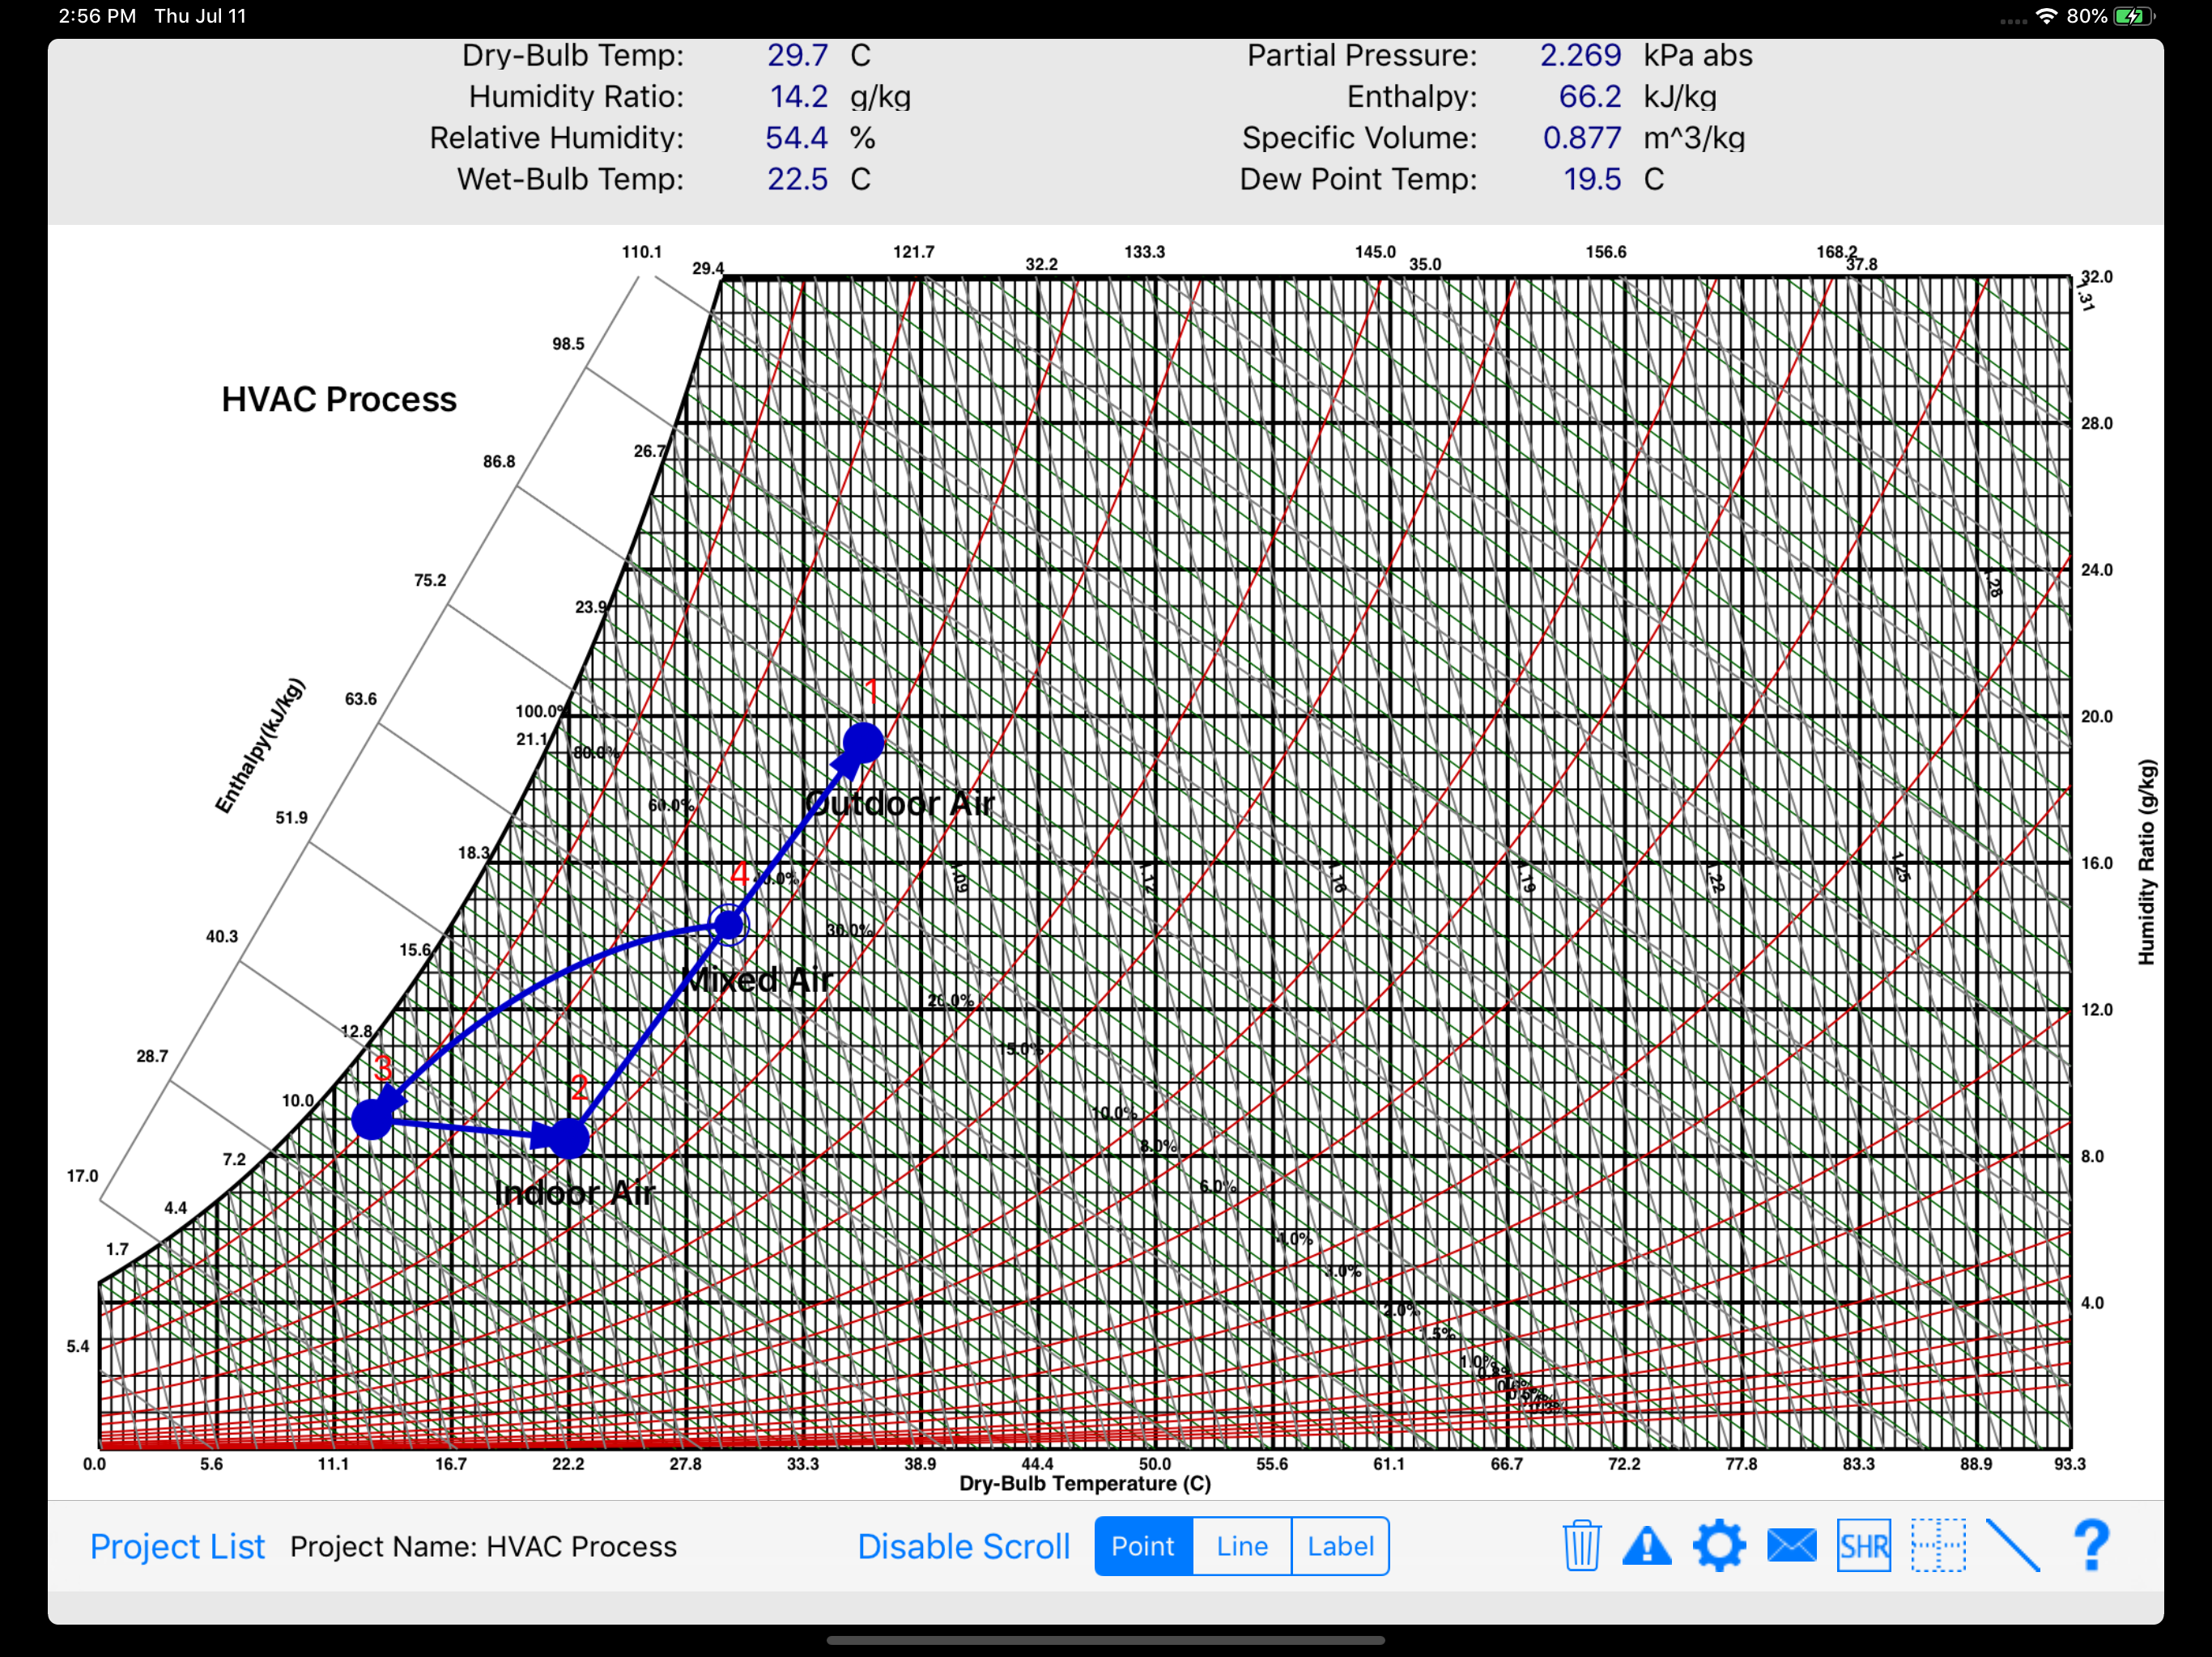Tap the trash can delete icon
The image size is (2212, 1657).
[x=1581, y=1545]
